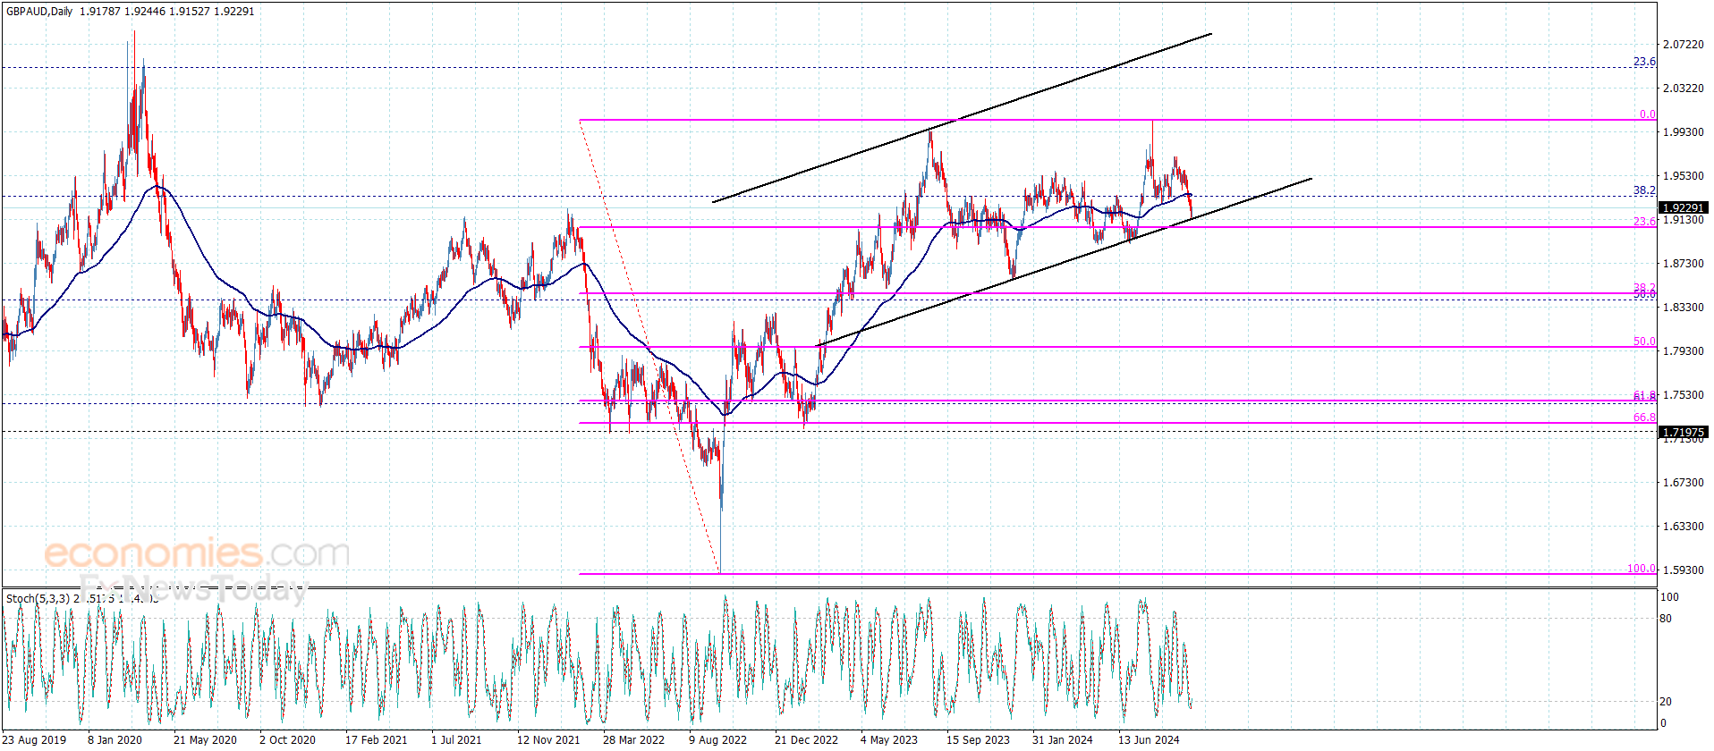Select the 1.71975 horizontal level price tag
The image size is (1714, 751).
click(1683, 432)
